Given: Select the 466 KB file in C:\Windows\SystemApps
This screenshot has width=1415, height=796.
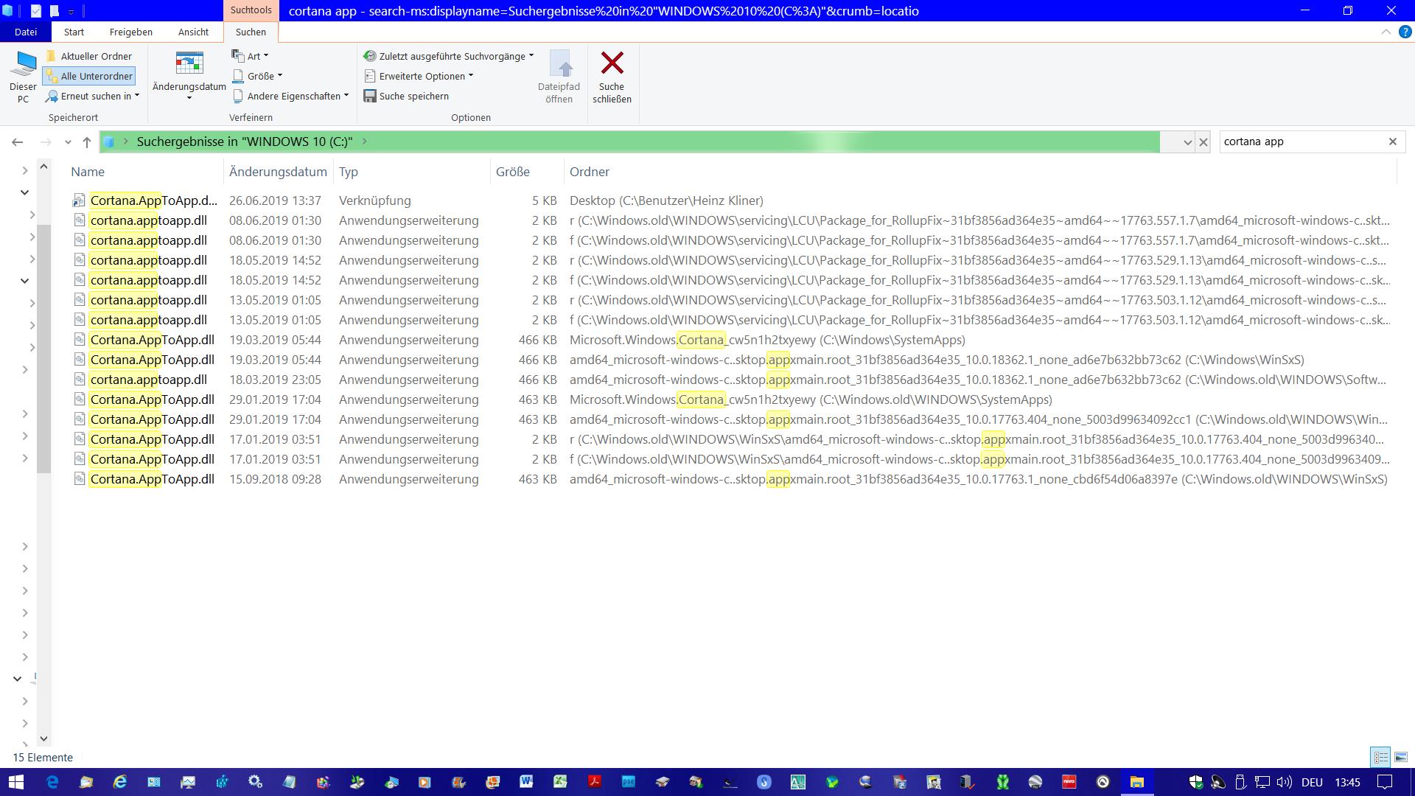Looking at the screenshot, I should coord(152,340).
